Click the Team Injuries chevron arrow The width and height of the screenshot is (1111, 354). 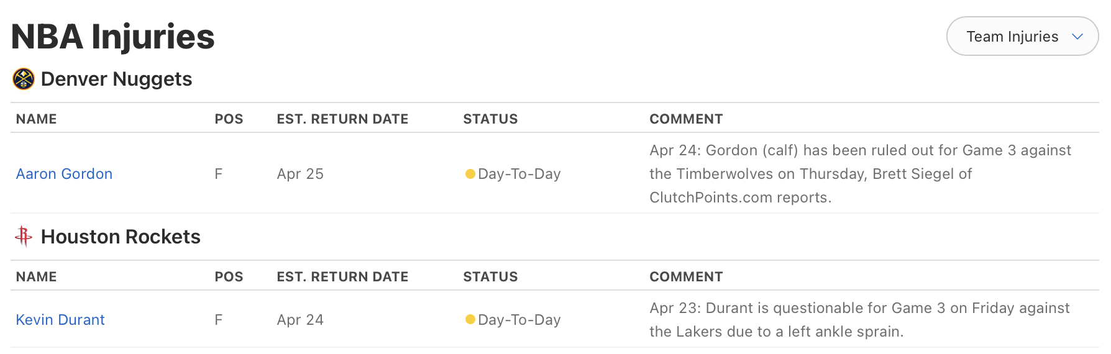(x=1077, y=37)
